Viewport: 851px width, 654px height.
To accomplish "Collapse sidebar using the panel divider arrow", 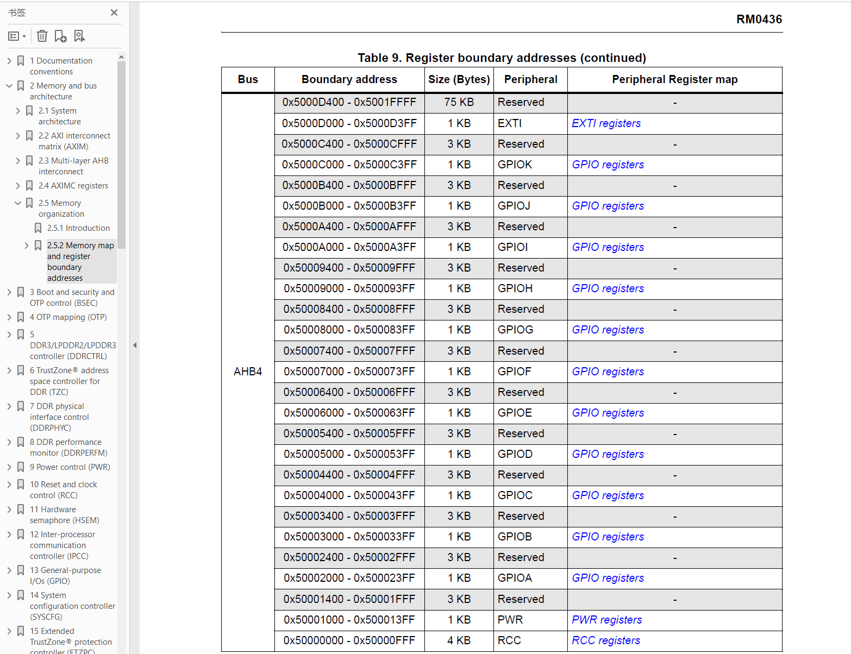I will coord(135,345).
